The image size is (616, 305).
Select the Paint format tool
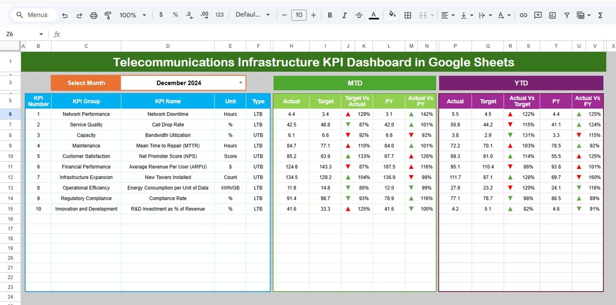point(108,15)
